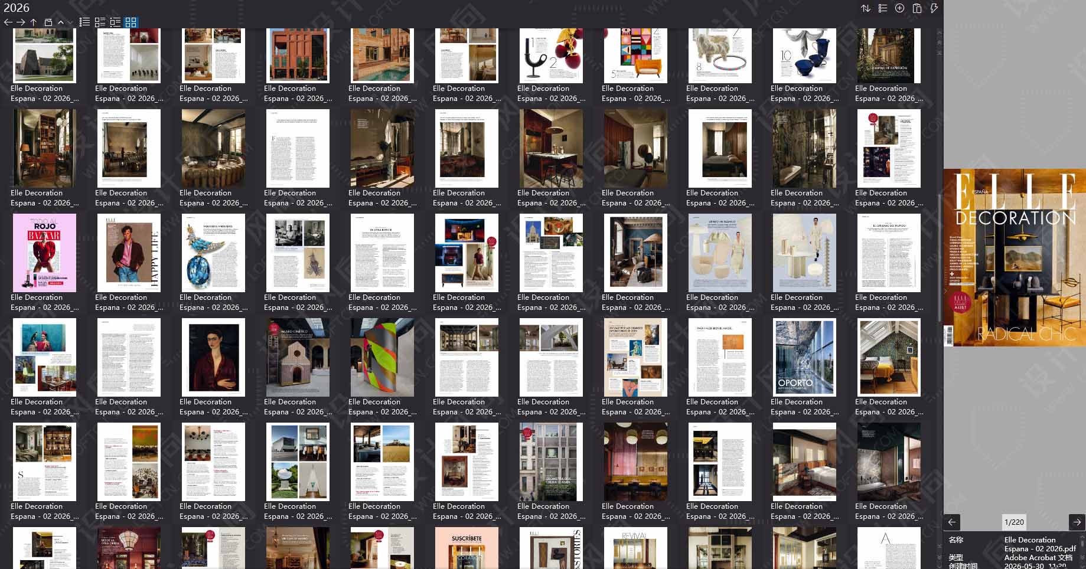Open the cherry sculpture page thumbnail
1086x569 pixels.
[551, 55]
